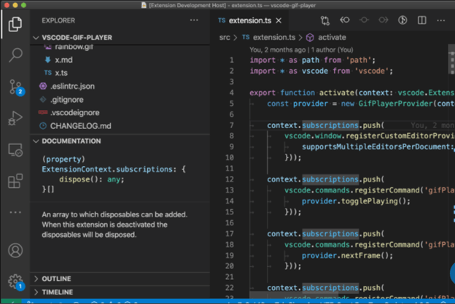Click the extension.ts breadcrumb segment

[x=269, y=37]
